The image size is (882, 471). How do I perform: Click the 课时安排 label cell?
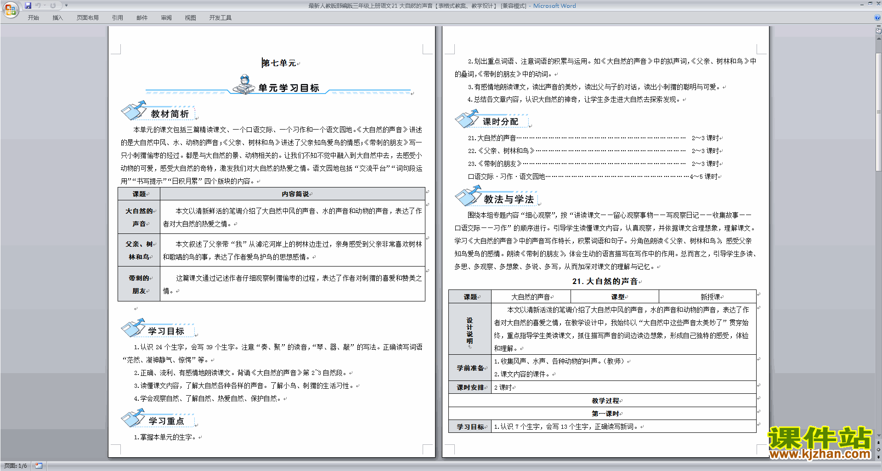coord(470,387)
